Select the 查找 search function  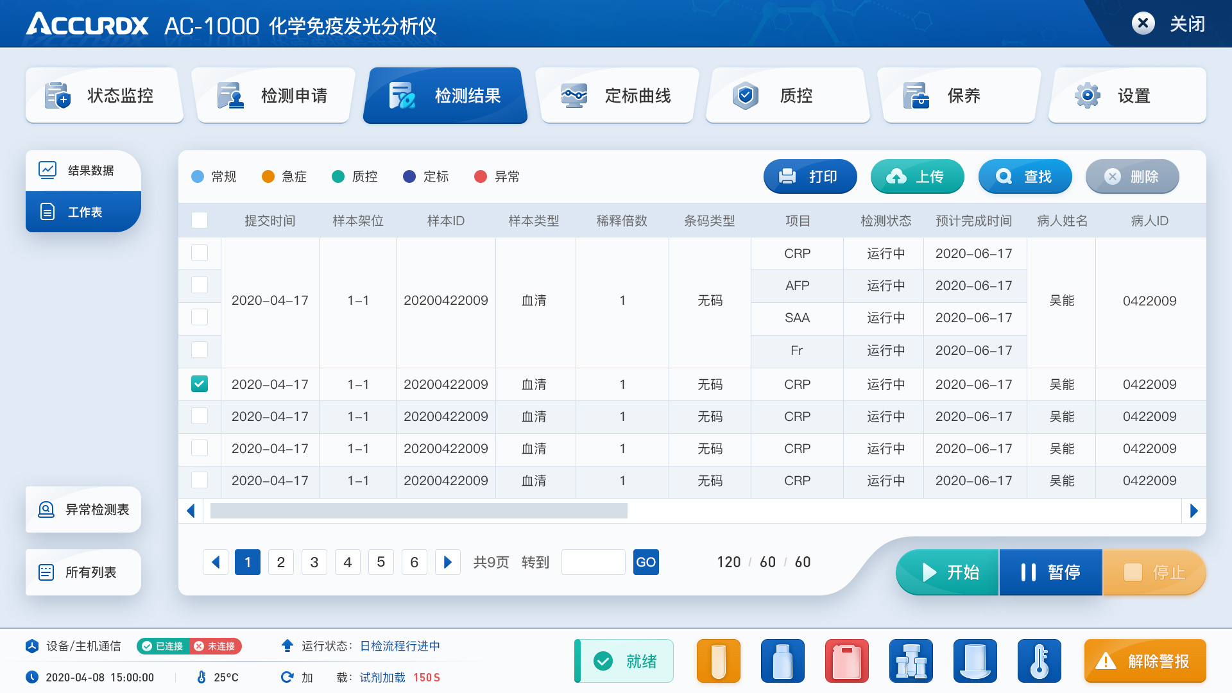coord(1025,176)
